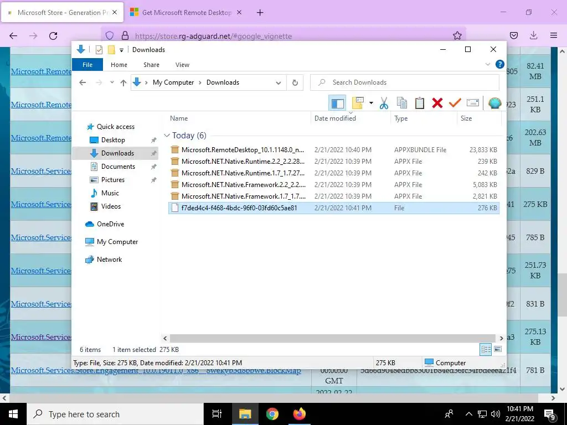The image size is (567, 425).
Task: Click the quick access properties checkmark icon
Action: 99,50
